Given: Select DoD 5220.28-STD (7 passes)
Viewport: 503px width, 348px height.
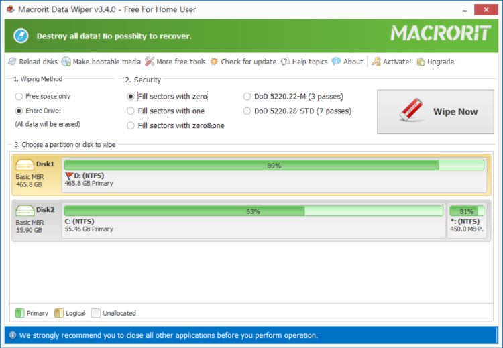Looking at the screenshot, I should coord(247,111).
